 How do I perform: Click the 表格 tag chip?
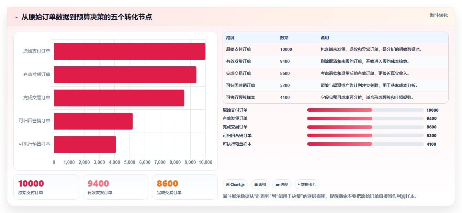coord(260,184)
